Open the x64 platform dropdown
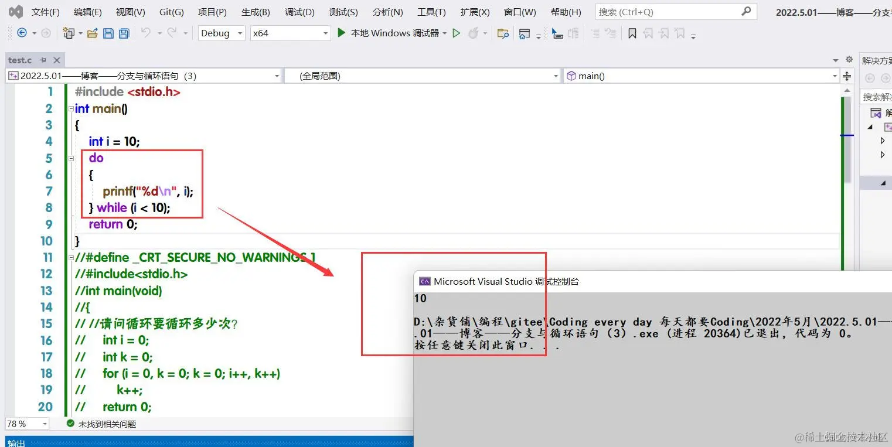Screen dimensions: 892x447 click(290, 33)
